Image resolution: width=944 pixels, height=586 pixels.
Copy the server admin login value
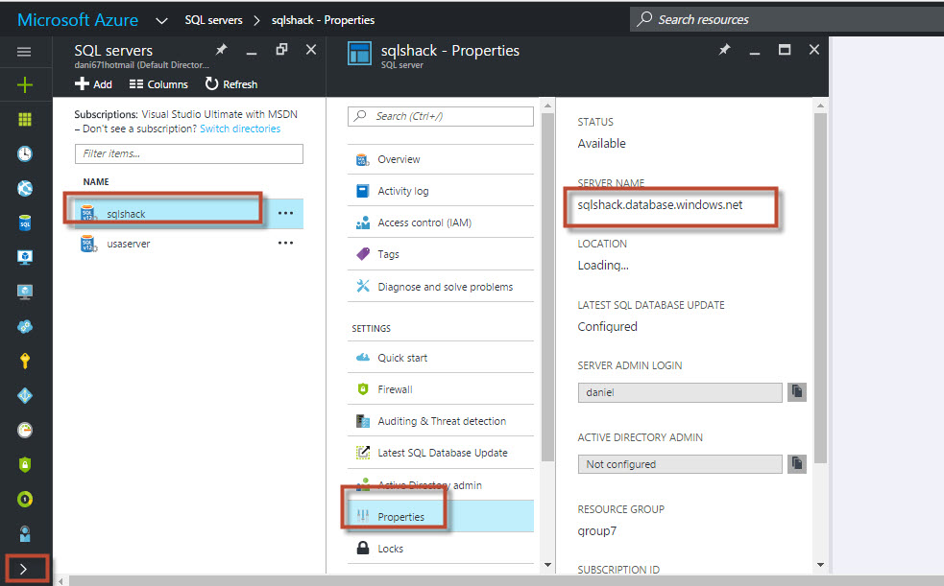click(x=797, y=391)
